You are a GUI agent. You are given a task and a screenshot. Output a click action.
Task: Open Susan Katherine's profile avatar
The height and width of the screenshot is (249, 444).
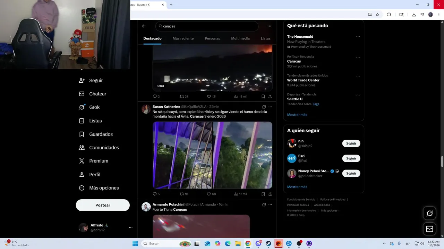click(146, 109)
